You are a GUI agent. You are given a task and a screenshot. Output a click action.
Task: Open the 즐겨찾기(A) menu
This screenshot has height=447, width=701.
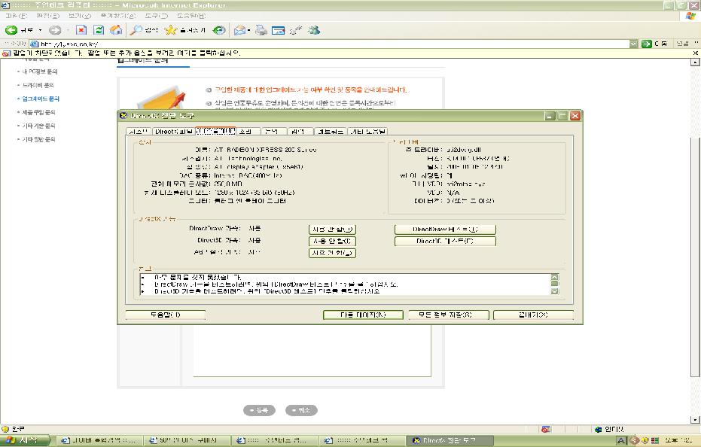(118, 16)
